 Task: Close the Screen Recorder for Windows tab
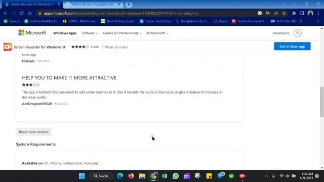pyautogui.click(x=59, y=5)
